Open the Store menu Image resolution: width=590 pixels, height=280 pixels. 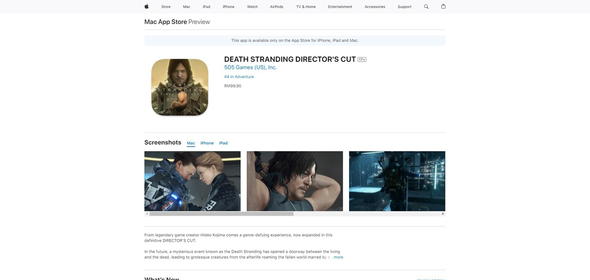point(166,7)
